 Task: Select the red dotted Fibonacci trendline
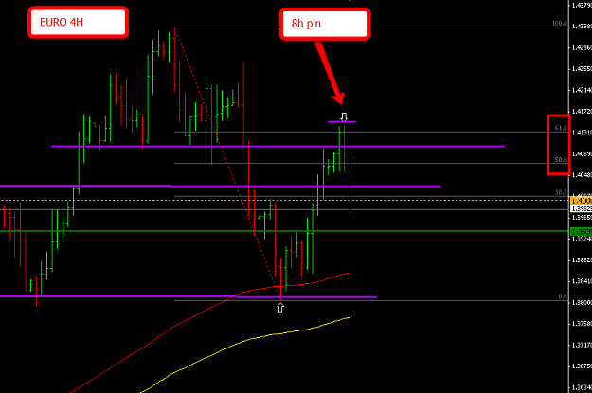(x=227, y=162)
